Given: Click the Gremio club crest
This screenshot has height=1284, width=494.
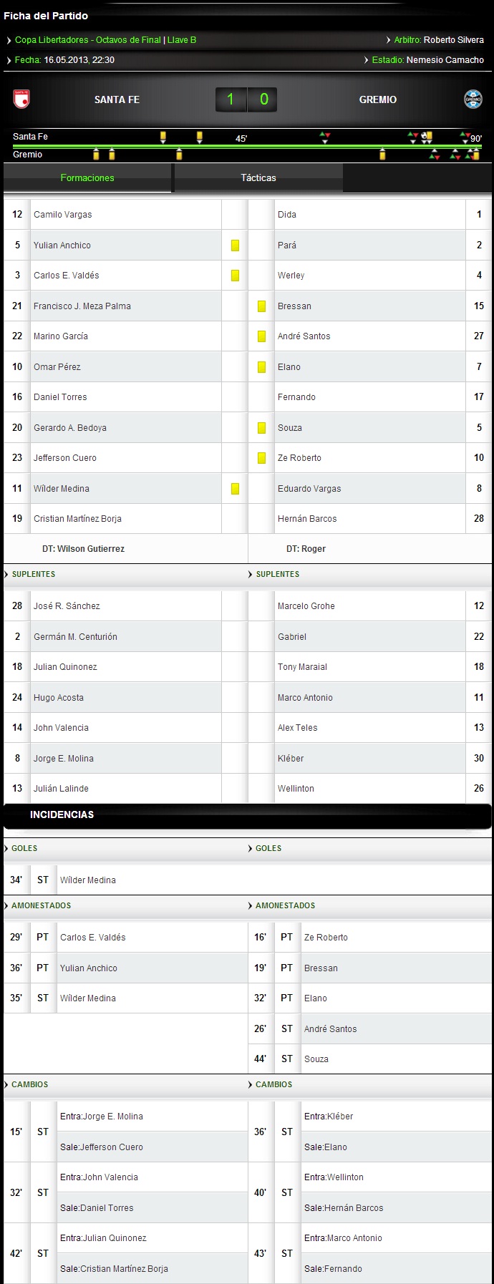Looking at the screenshot, I should [473, 99].
